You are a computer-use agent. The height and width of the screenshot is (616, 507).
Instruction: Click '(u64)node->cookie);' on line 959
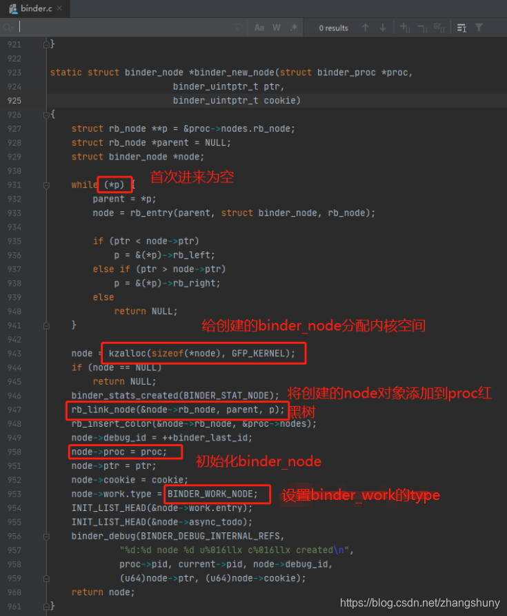tap(255, 578)
